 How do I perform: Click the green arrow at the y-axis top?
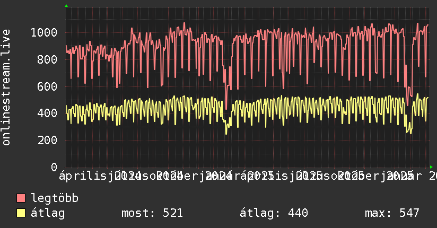pos(66,6)
